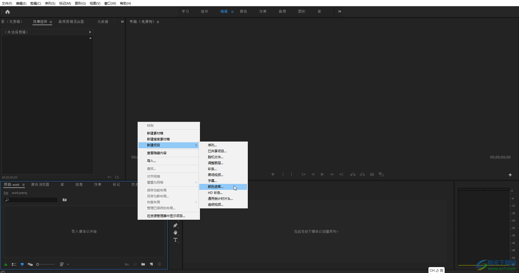Choose 字幕... from submenu

click(223, 181)
